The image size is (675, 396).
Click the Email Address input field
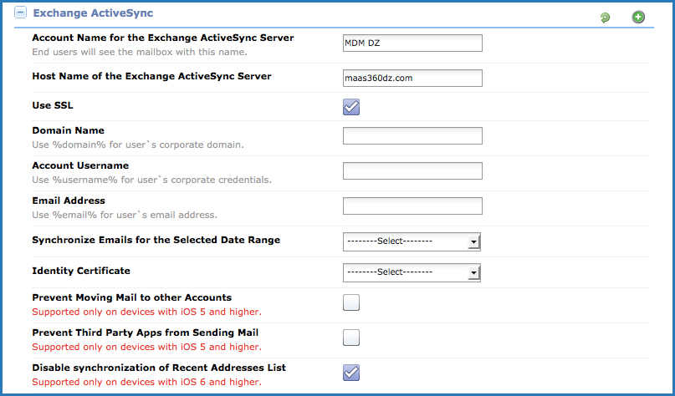click(x=412, y=206)
